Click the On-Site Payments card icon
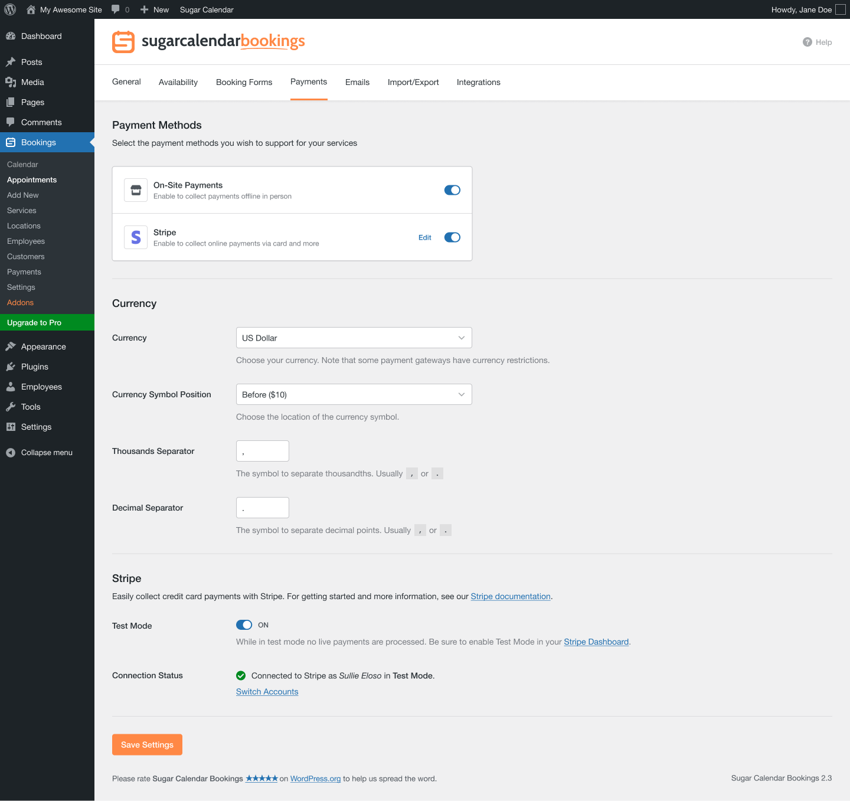The height and width of the screenshot is (801, 850). 135,189
